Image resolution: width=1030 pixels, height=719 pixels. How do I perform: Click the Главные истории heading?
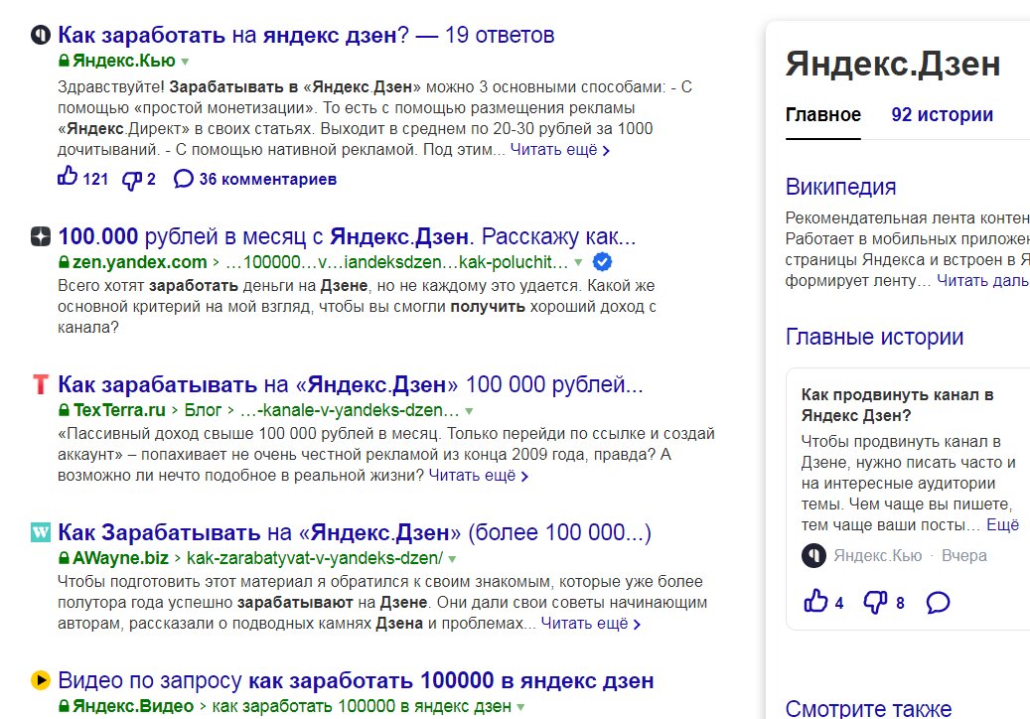(x=874, y=337)
